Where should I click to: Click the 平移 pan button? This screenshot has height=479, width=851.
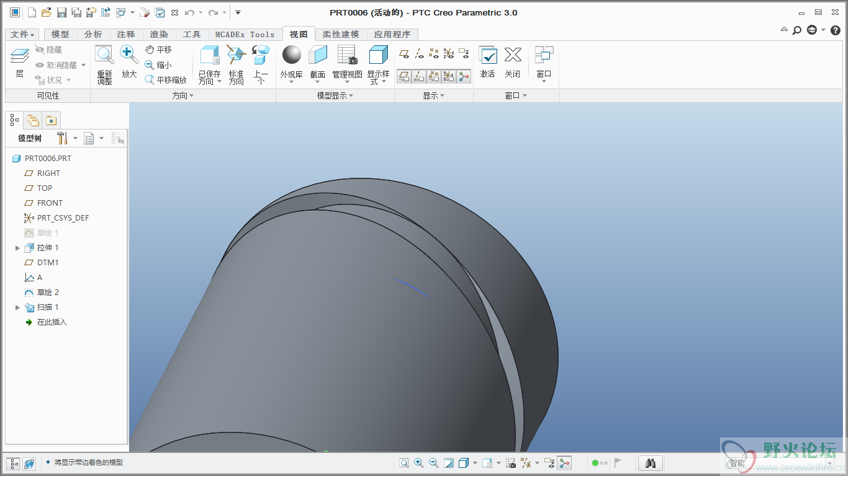pos(158,50)
